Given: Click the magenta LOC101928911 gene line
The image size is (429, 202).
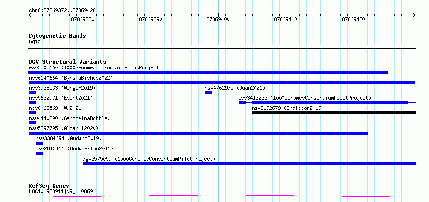Looking at the screenshot, I should tap(222, 196).
